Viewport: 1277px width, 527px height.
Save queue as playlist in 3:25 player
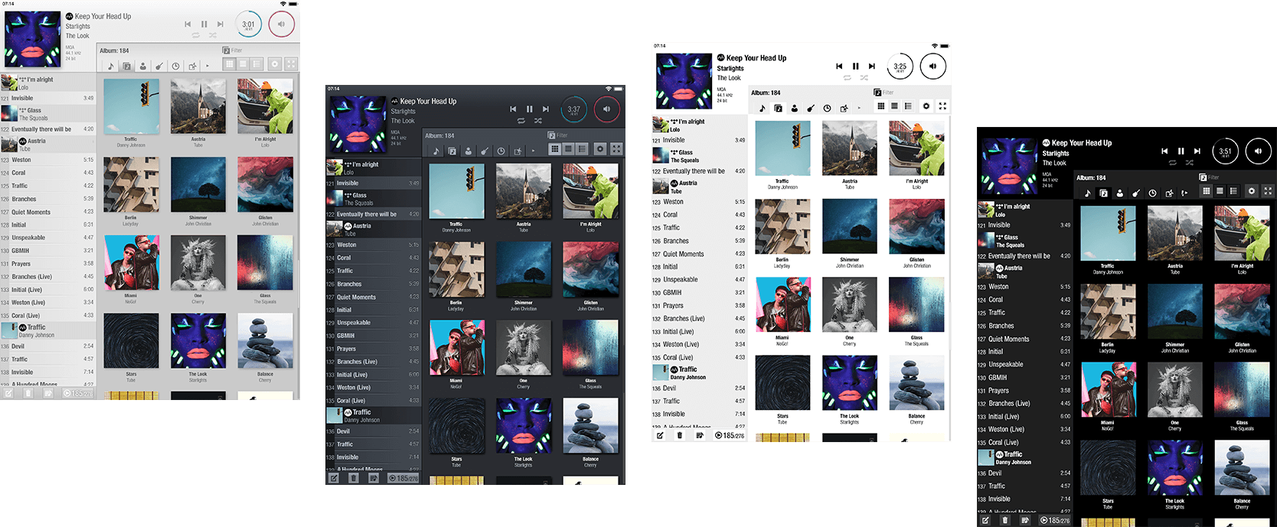(699, 435)
